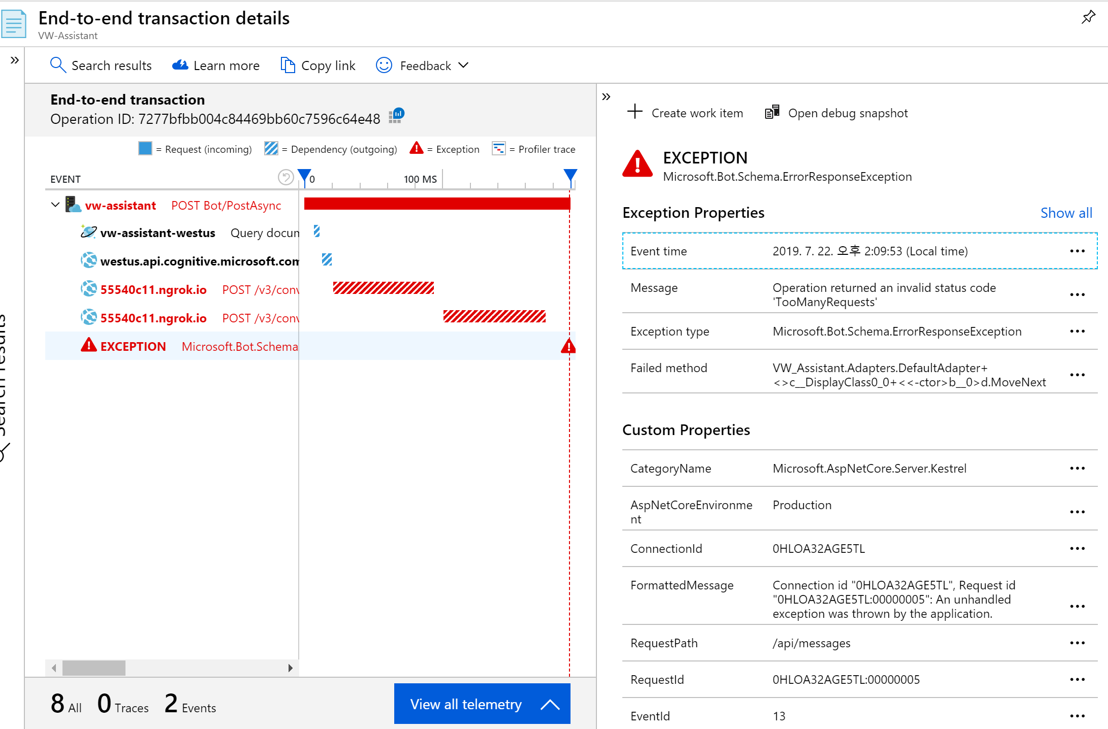Pin the transaction details blade

[x=1088, y=17]
